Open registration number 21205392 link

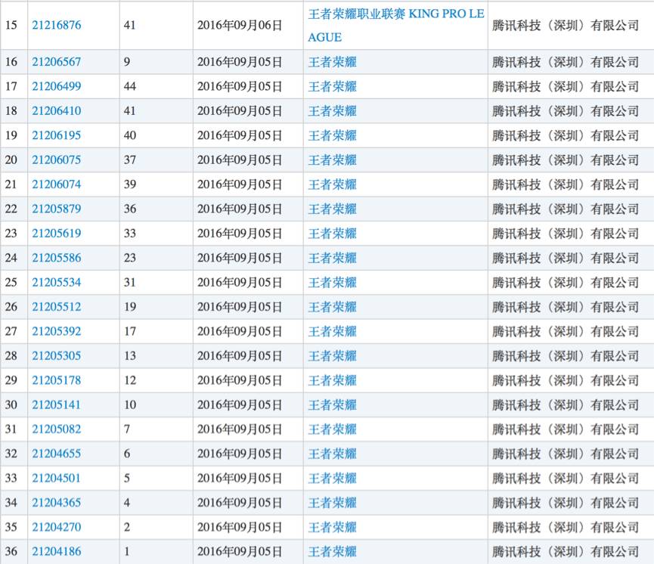pyautogui.click(x=56, y=331)
